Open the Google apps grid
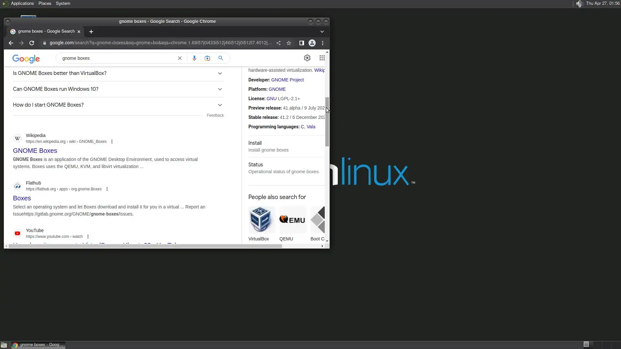The height and width of the screenshot is (349, 621). pos(322,58)
